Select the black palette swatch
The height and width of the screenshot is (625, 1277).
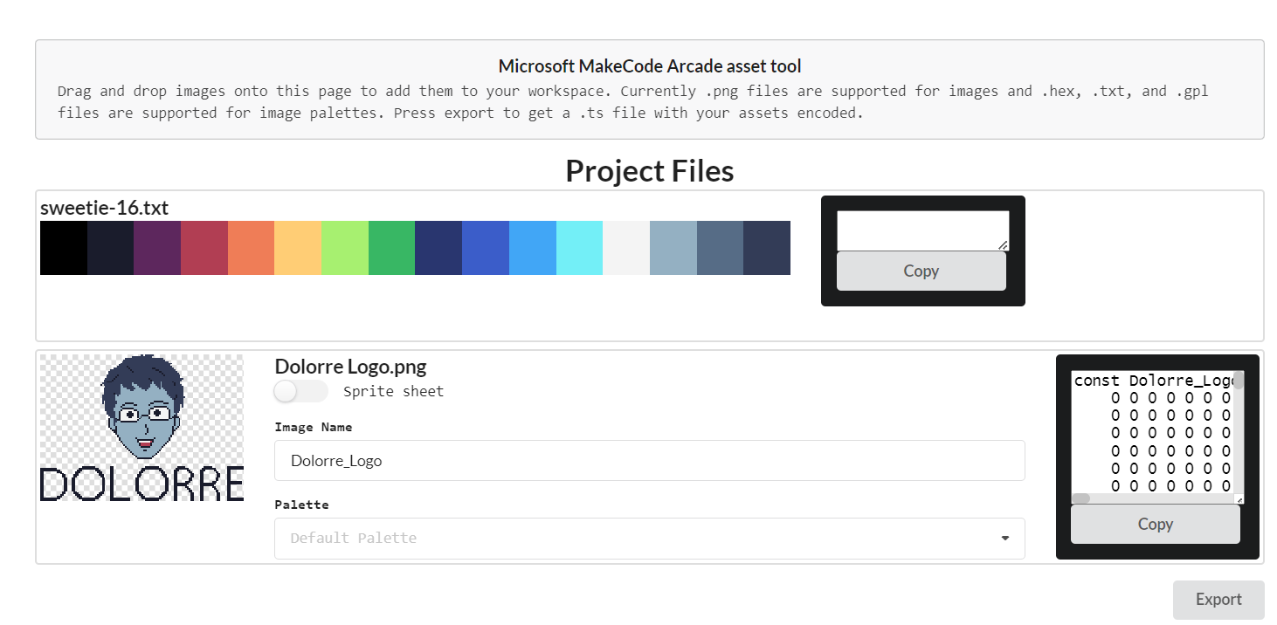coord(63,248)
